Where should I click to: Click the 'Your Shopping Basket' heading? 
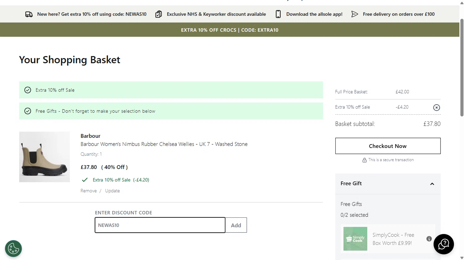click(x=70, y=60)
